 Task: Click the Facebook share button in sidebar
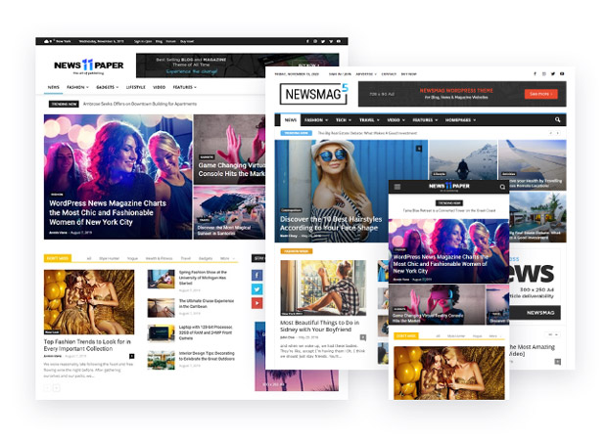258,275
